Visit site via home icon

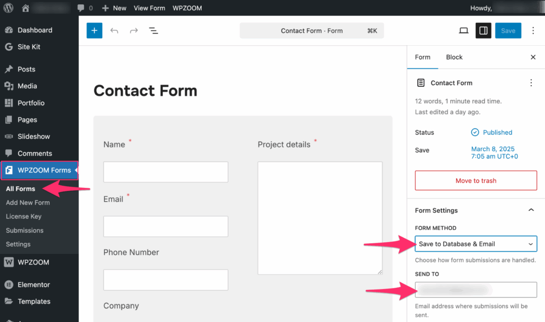[x=26, y=7]
